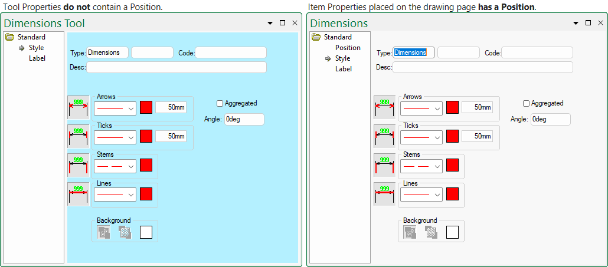The width and height of the screenshot is (608, 267).
Task: Click the Standard folder icon in Dimensions Tool tree
Action: point(9,37)
